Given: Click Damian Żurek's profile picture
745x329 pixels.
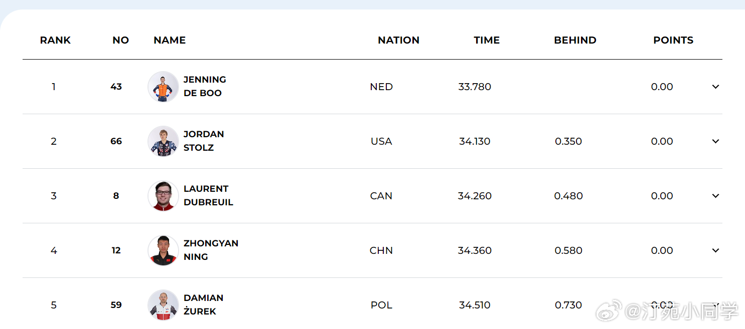Looking at the screenshot, I should click(163, 305).
